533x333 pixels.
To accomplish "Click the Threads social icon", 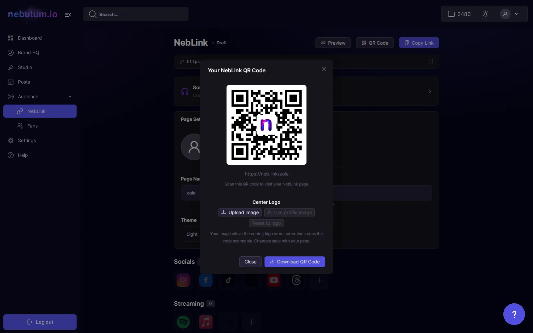I will click(x=296, y=280).
